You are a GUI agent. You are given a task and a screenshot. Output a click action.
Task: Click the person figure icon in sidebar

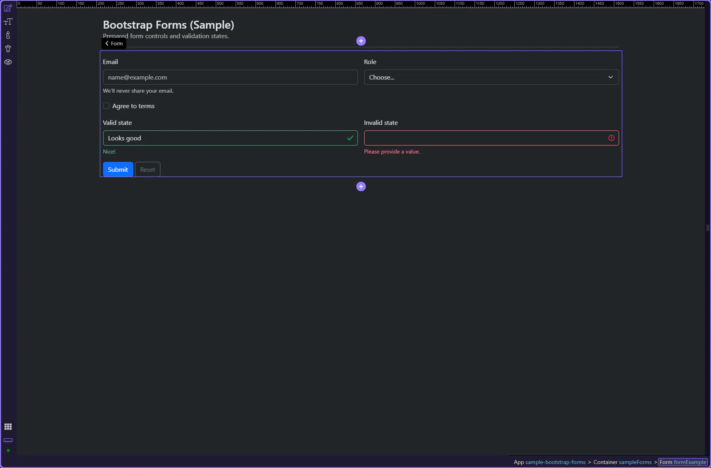(8, 49)
